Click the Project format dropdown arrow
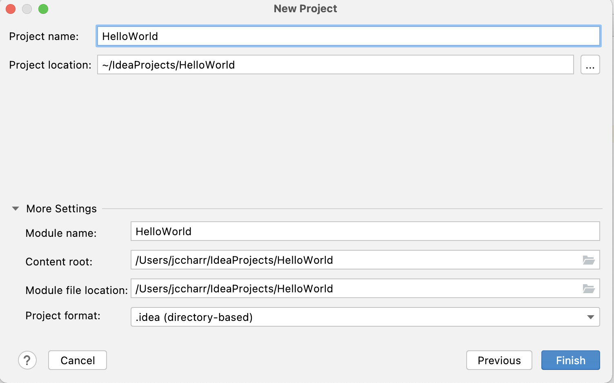 (590, 317)
